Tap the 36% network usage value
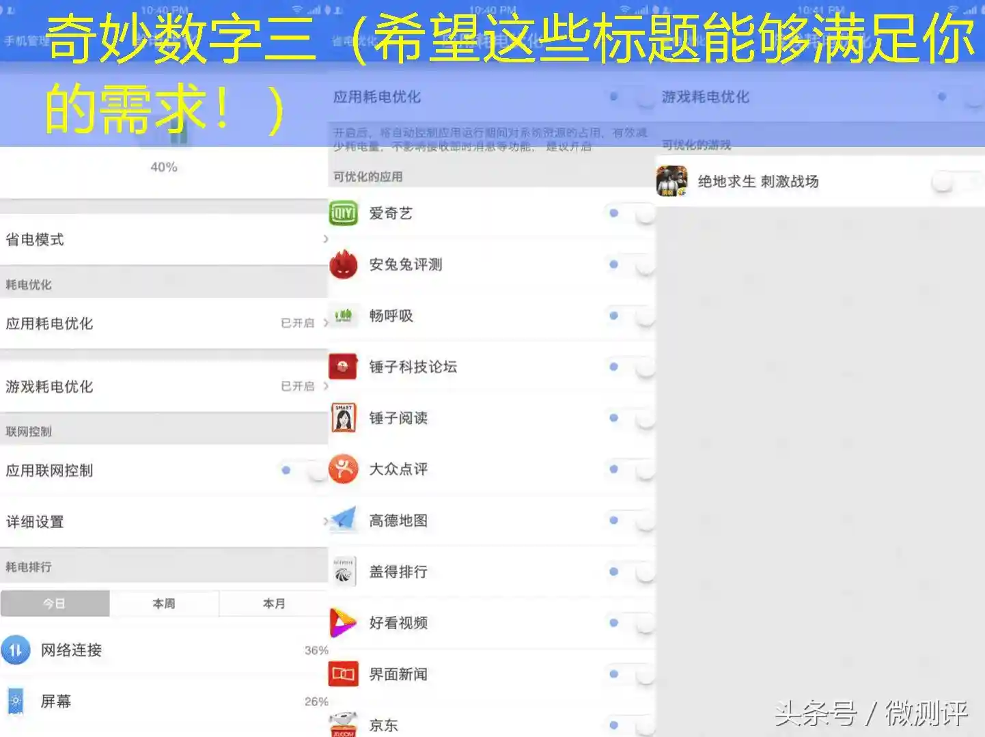Screen dimensions: 985x737 tap(316, 650)
